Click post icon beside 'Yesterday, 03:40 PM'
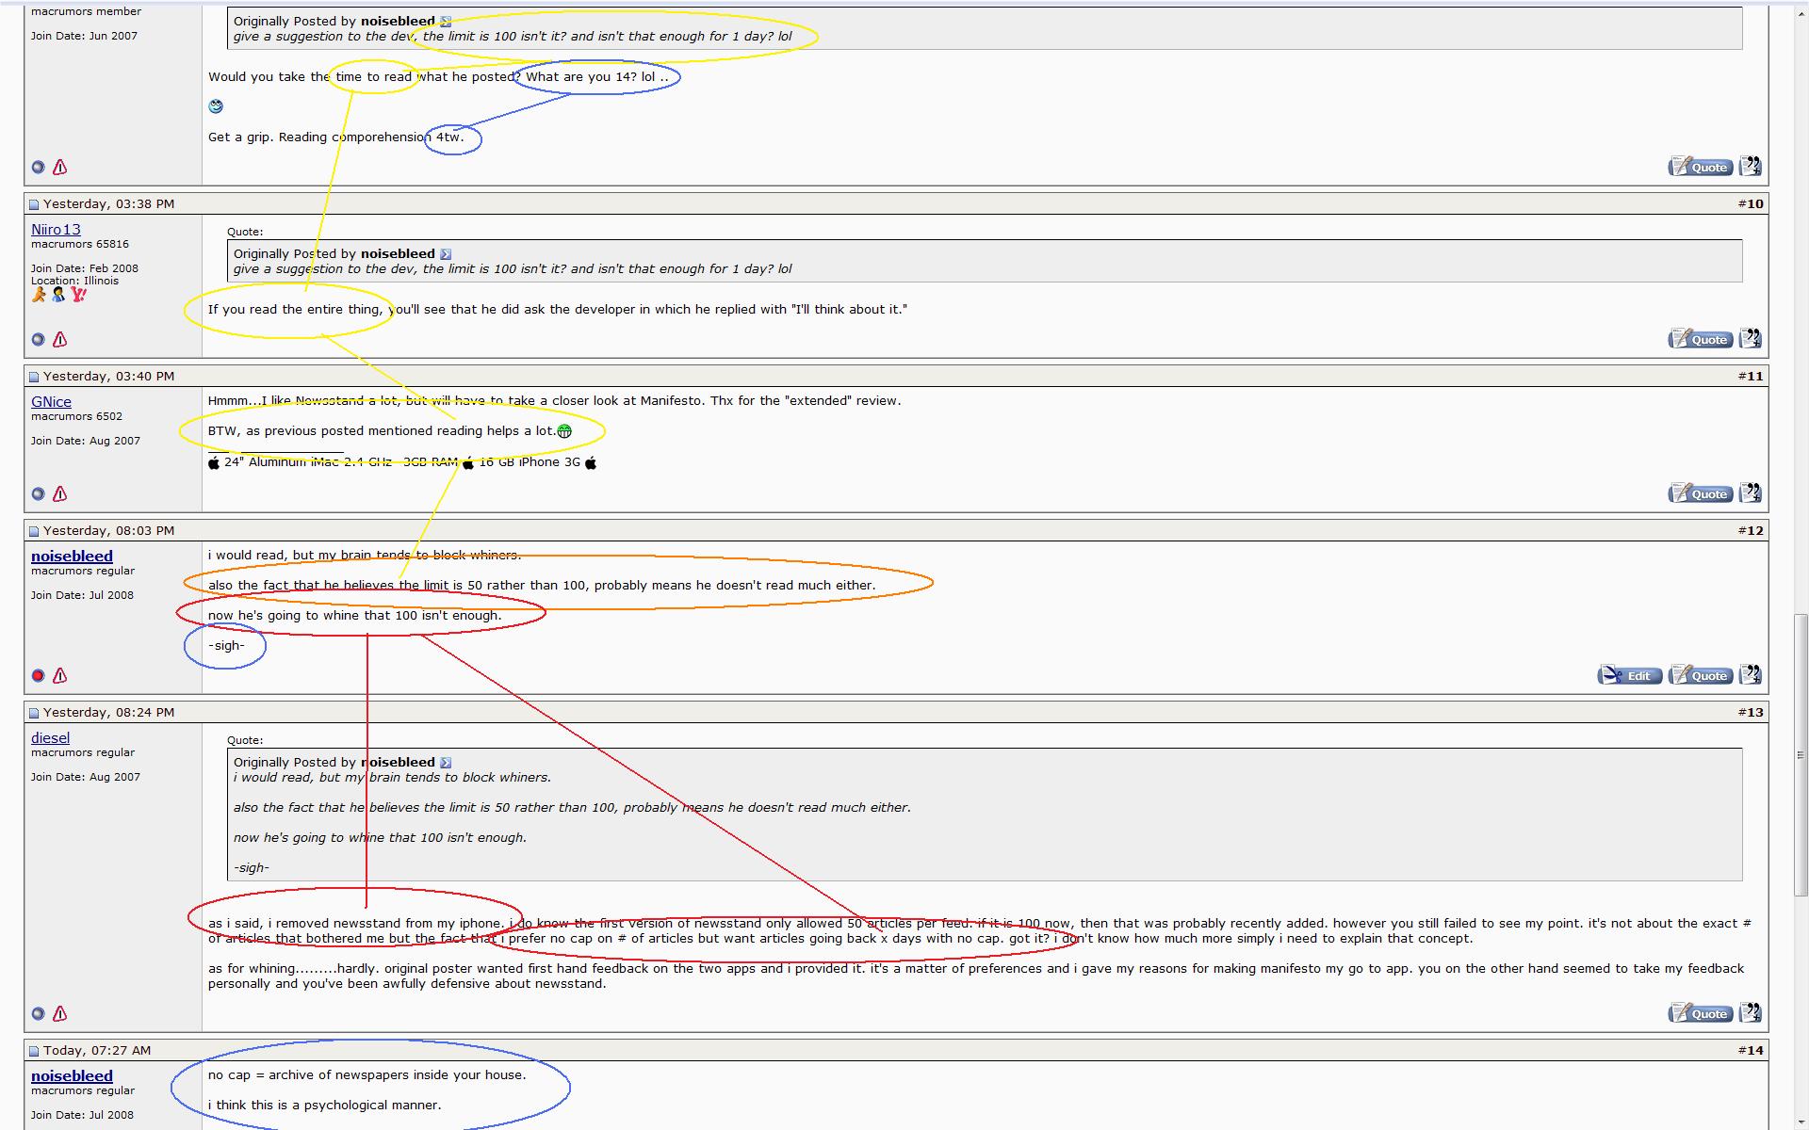 click(x=34, y=377)
